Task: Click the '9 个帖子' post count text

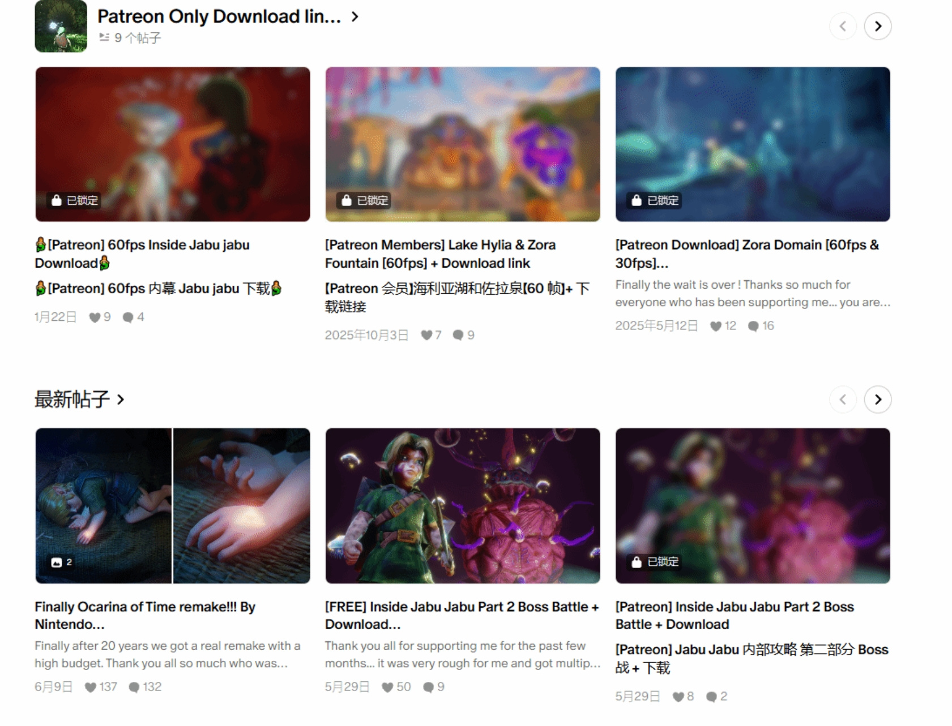Action: point(138,38)
